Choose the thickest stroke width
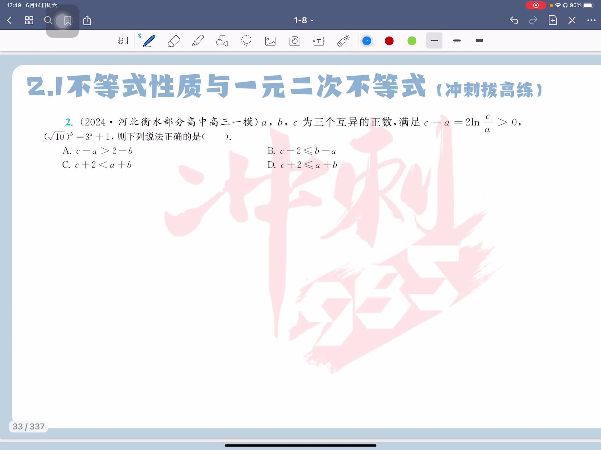 point(479,41)
